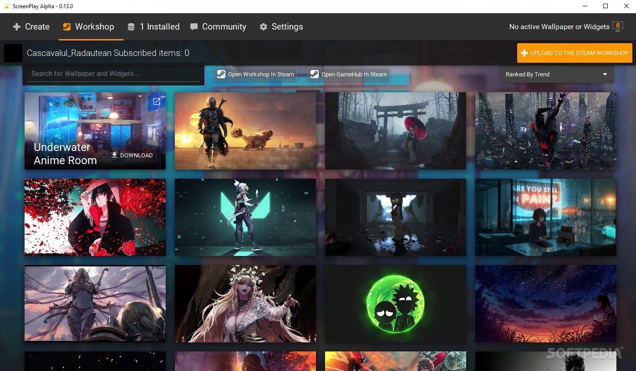Click the user avatar square
Image resolution: width=636 pixels, height=371 pixels.
(13, 53)
